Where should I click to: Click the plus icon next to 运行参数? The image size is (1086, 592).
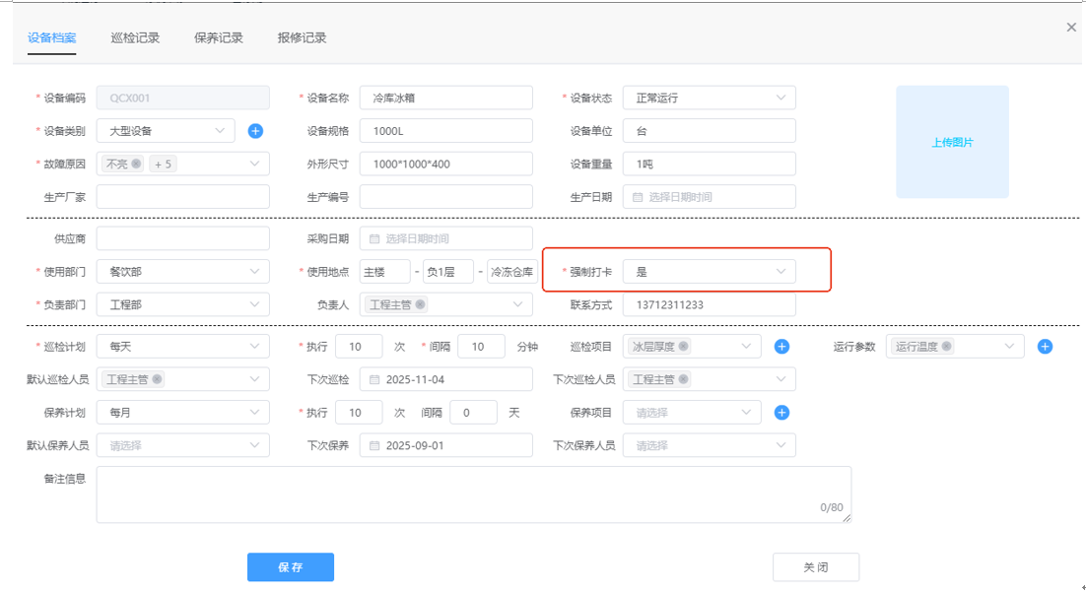pyautogui.click(x=1046, y=347)
